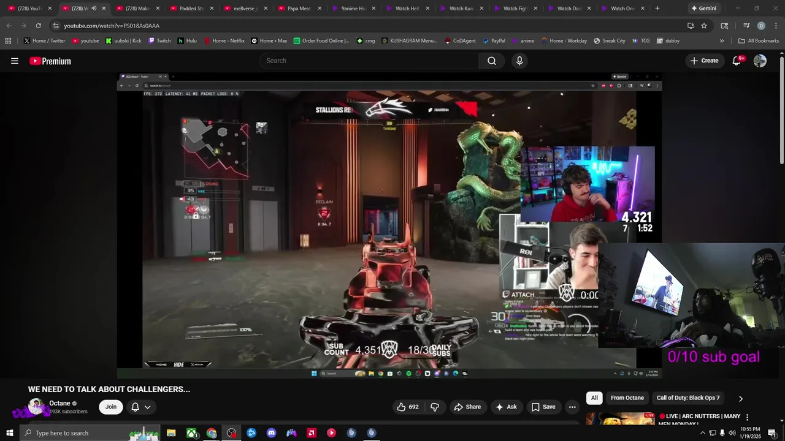Click the YouTube search magnifier button
785x441 pixels.
click(492, 61)
